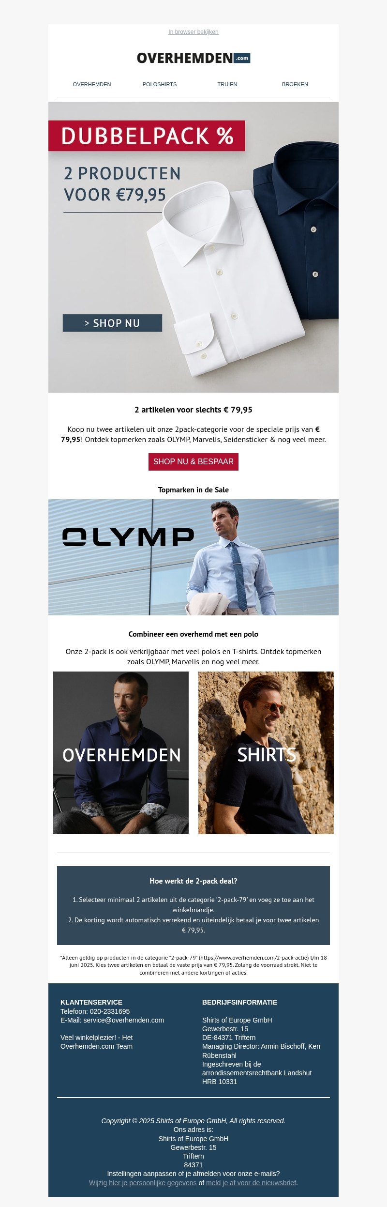387x1207 pixels.
Task: Open 'Wijzig hier je persoonlijke gegevens' link
Action: [143, 1183]
